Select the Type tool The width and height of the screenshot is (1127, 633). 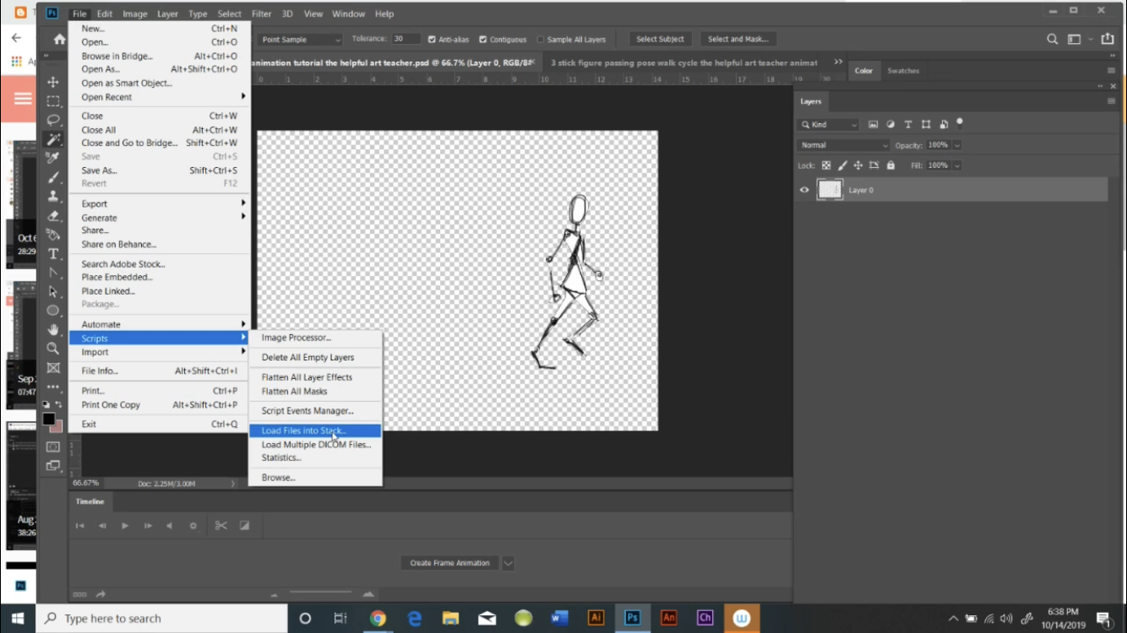click(x=53, y=253)
